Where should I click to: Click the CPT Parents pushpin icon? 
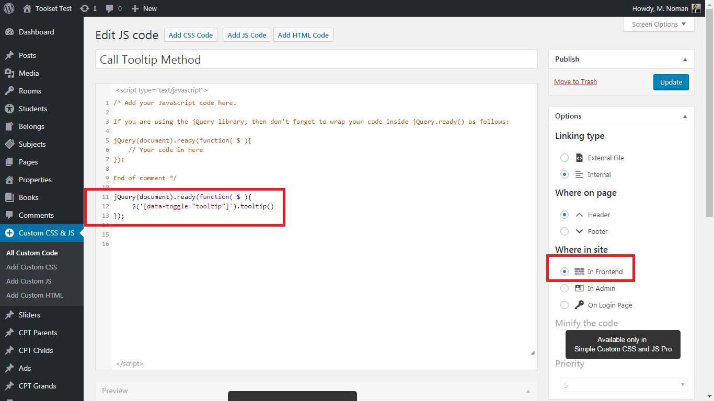[9, 333]
